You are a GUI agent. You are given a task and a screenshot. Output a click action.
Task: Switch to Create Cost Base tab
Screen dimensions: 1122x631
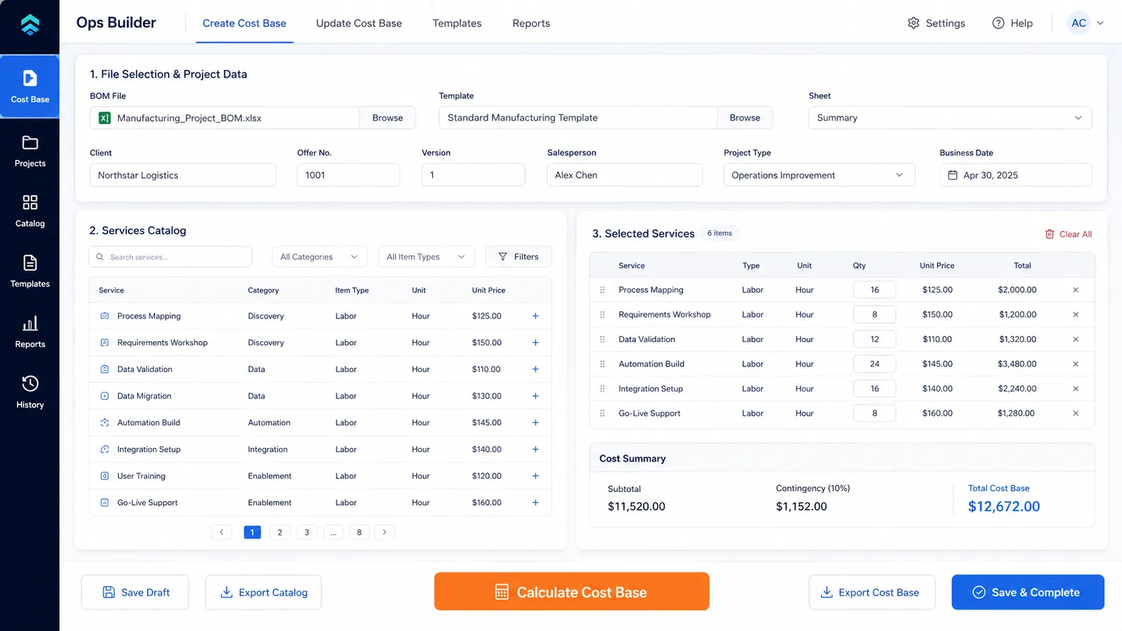(244, 23)
